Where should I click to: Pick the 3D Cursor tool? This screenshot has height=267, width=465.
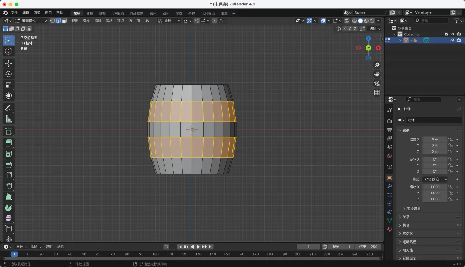pyautogui.click(x=8, y=51)
